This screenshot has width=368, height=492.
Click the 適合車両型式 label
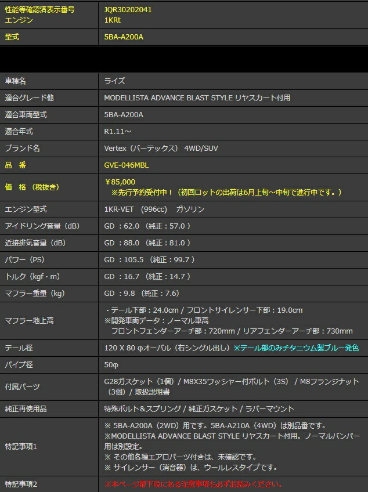coord(26,114)
